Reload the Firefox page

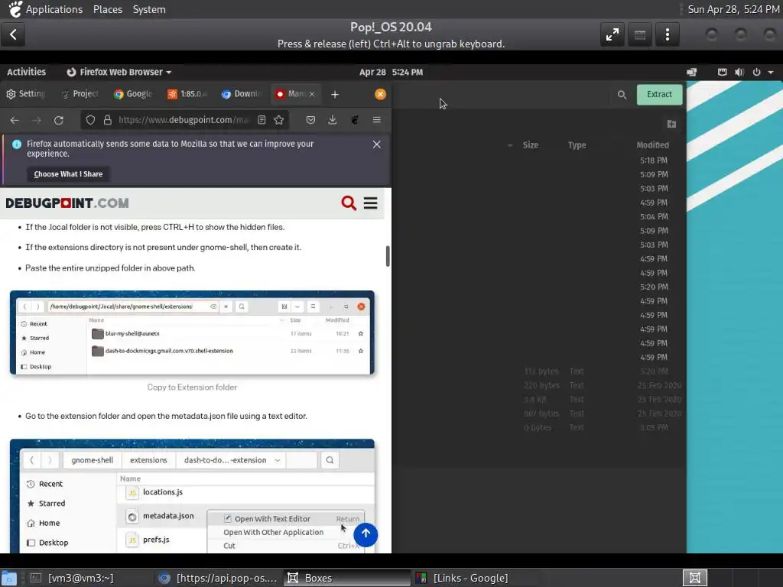(x=58, y=120)
